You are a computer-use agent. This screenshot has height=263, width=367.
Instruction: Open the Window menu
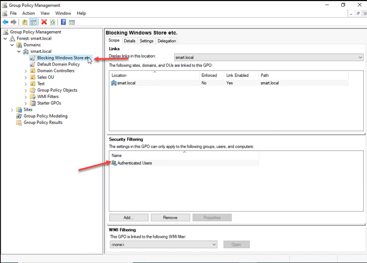click(63, 13)
